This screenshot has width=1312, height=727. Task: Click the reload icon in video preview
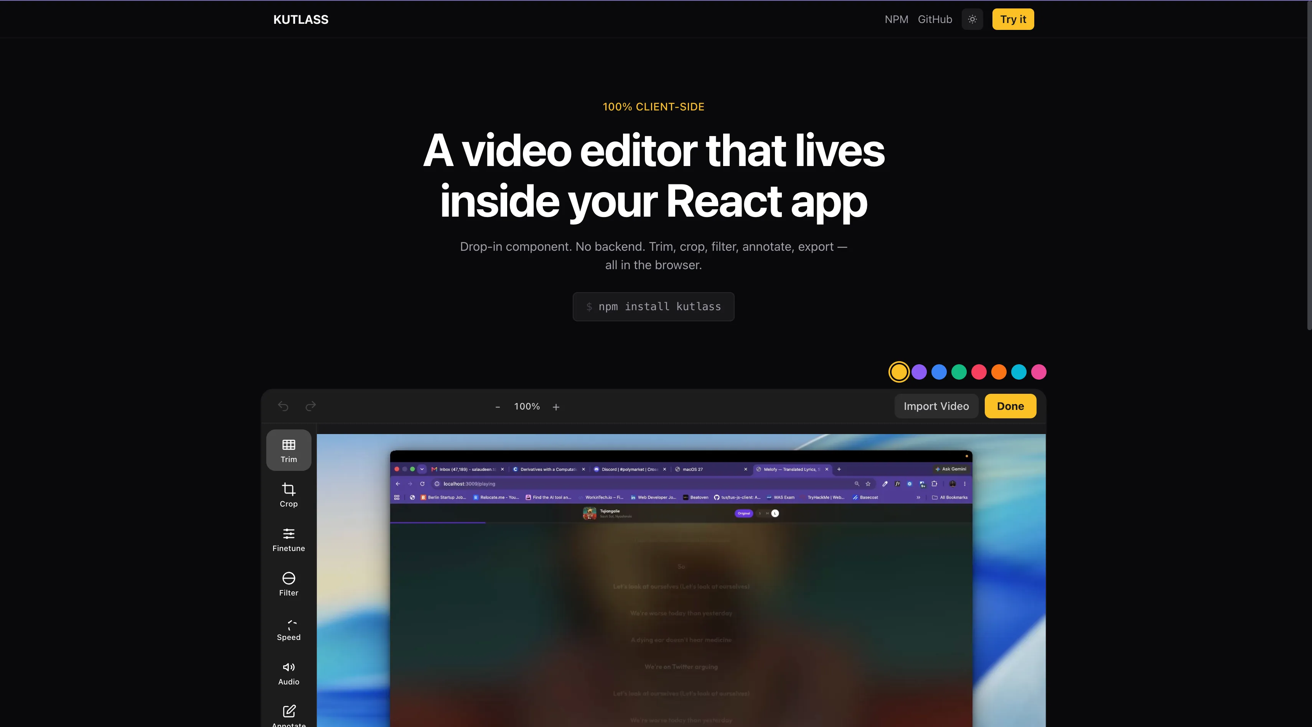point(422,484)
